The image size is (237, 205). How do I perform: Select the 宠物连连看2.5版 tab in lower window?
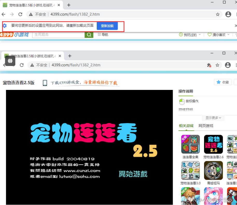pyautogui.click(x=32, y=56)
